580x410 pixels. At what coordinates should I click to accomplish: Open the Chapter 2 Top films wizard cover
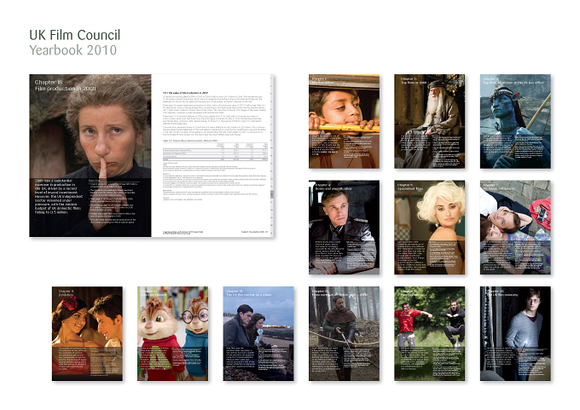pyautogui.click(x=429, y=121)
